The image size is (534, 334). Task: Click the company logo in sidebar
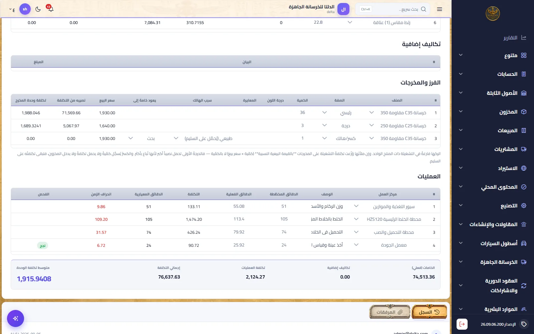click(493, 14)
